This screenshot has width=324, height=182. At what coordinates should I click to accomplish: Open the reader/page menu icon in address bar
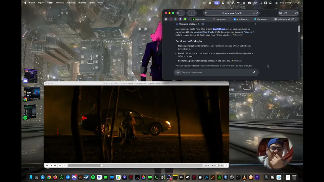[206, 13]
